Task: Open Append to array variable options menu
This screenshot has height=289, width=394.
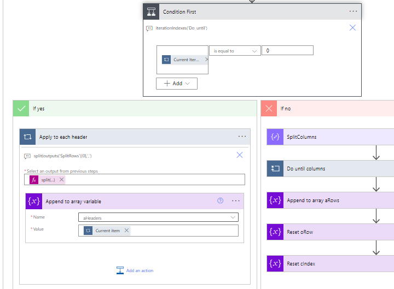Action: (236, 201)
